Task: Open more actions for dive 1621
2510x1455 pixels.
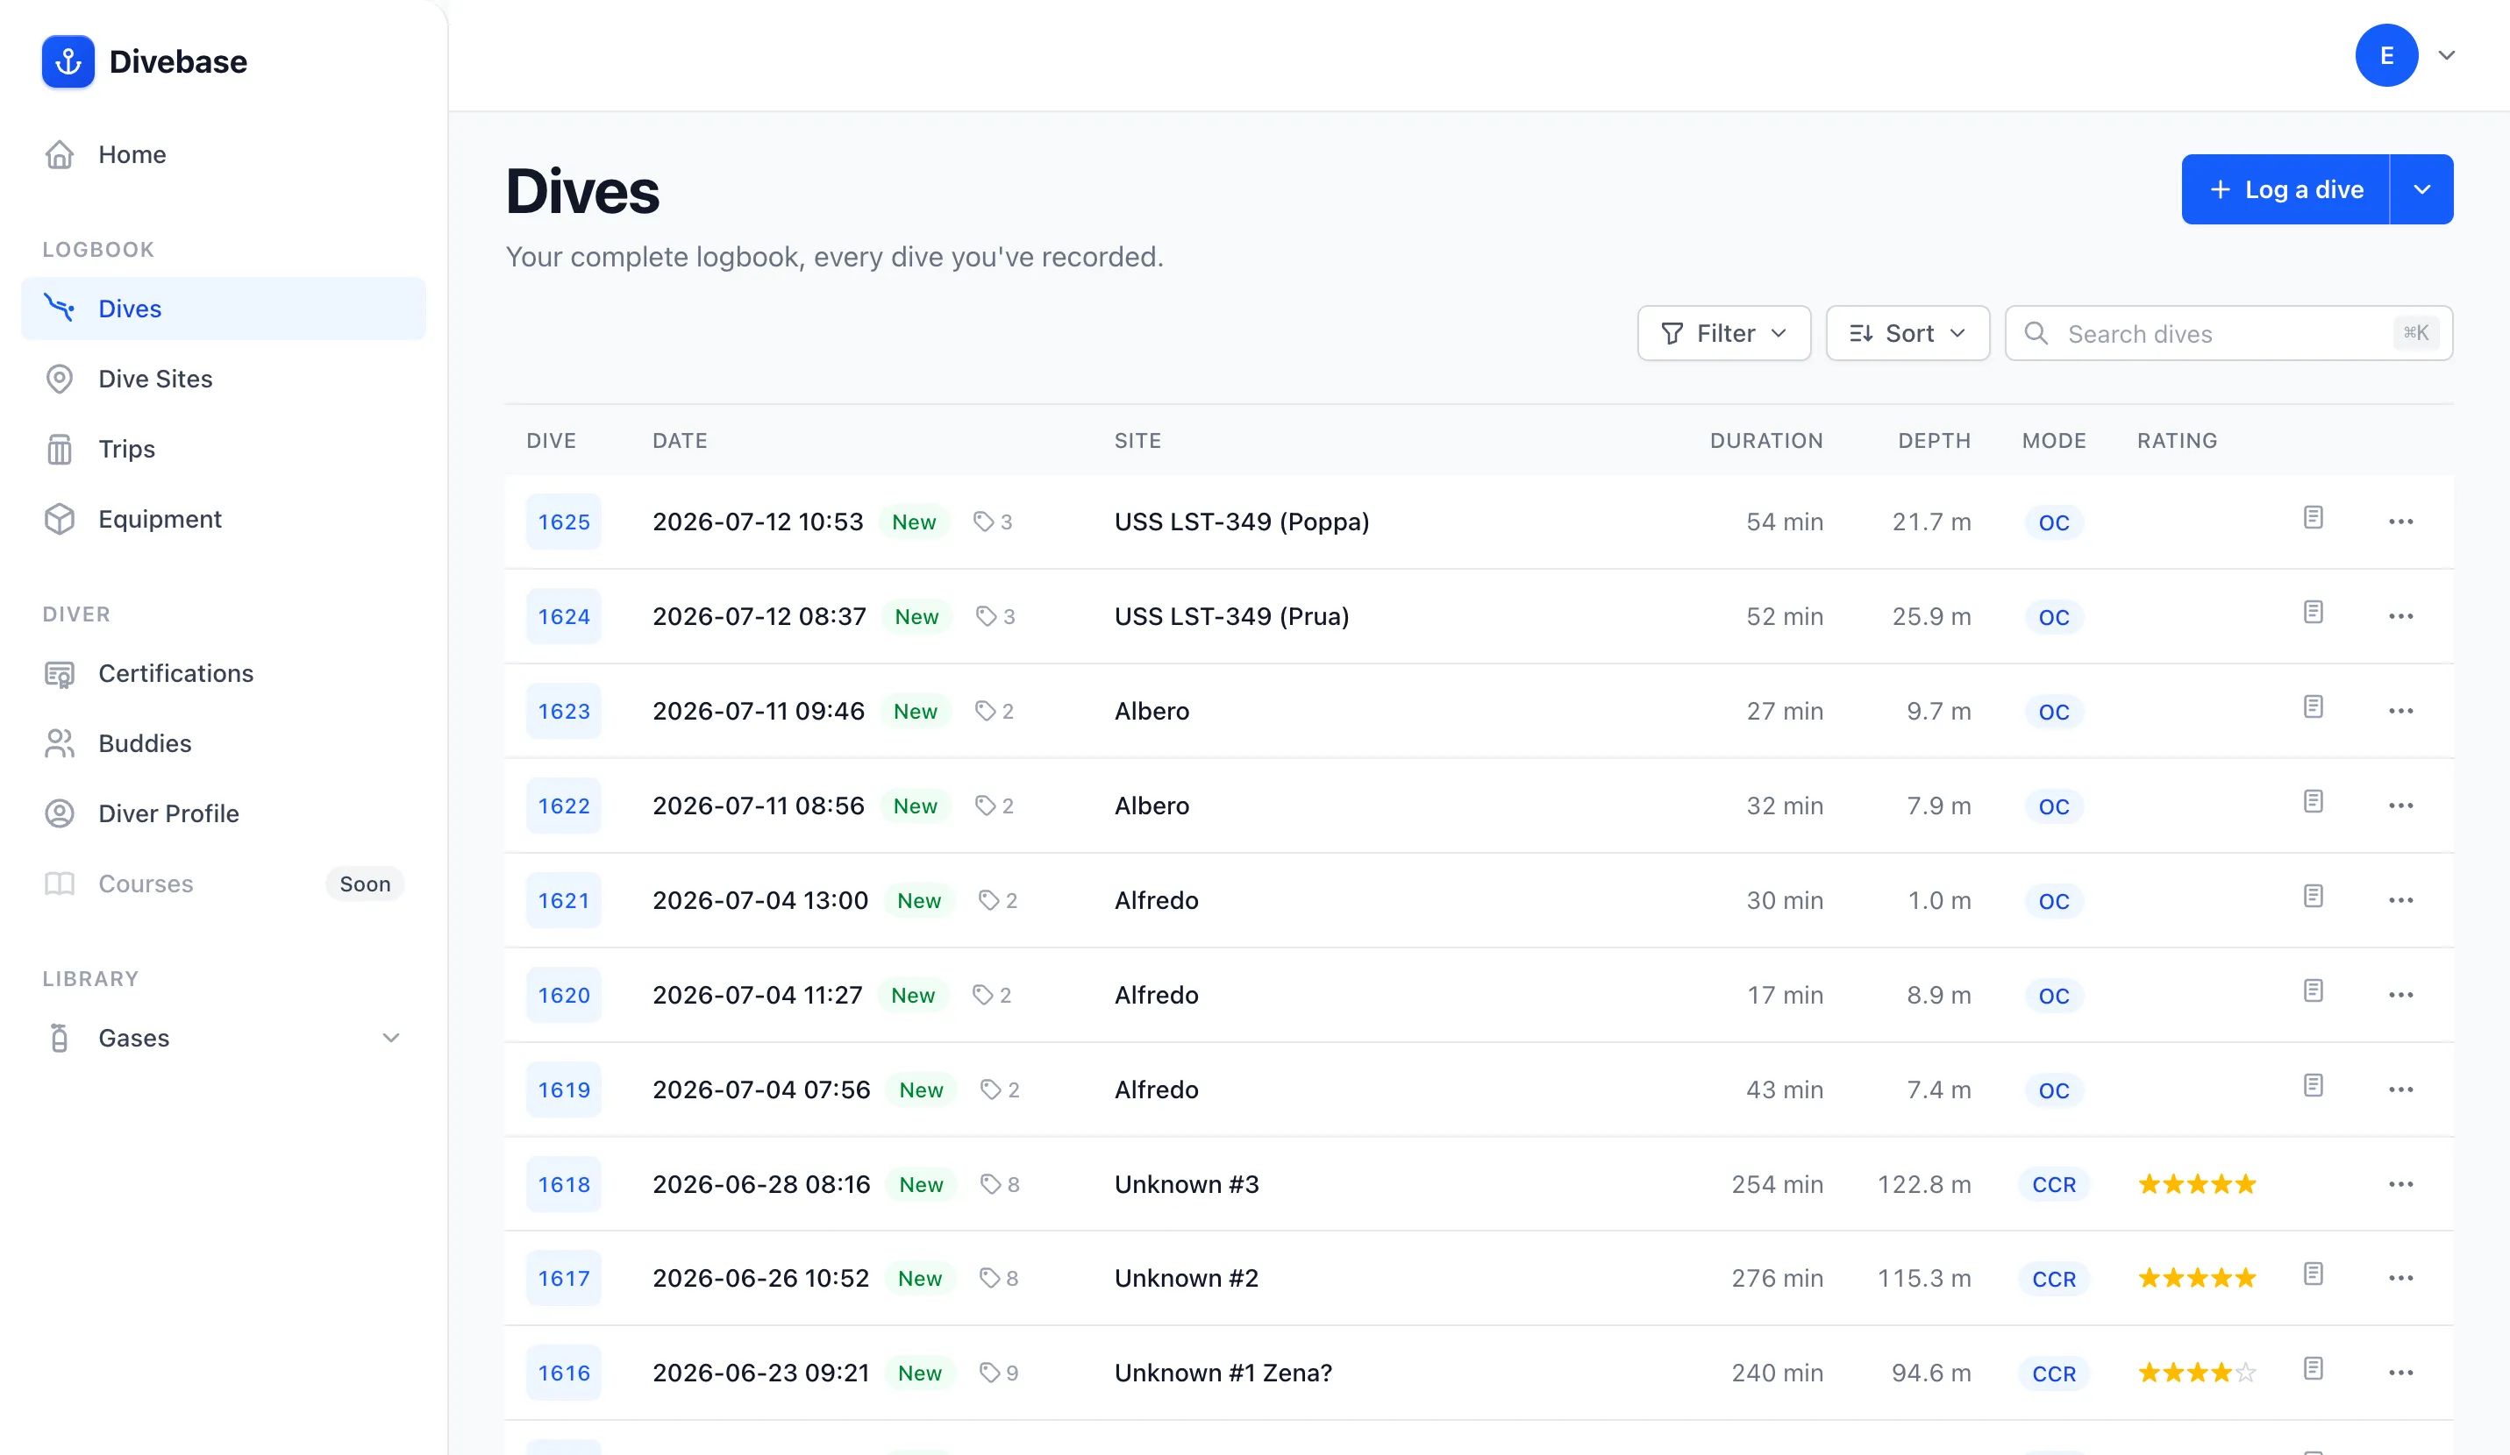Action: (x=2400, y=899)
